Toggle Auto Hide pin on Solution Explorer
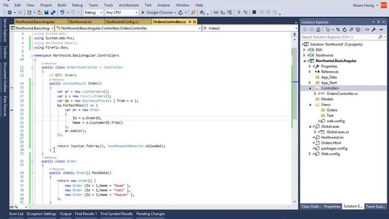 [x=378, y=22]
